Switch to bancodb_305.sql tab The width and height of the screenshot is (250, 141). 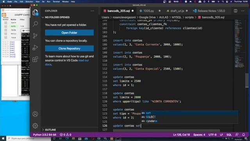pos(118,11)
